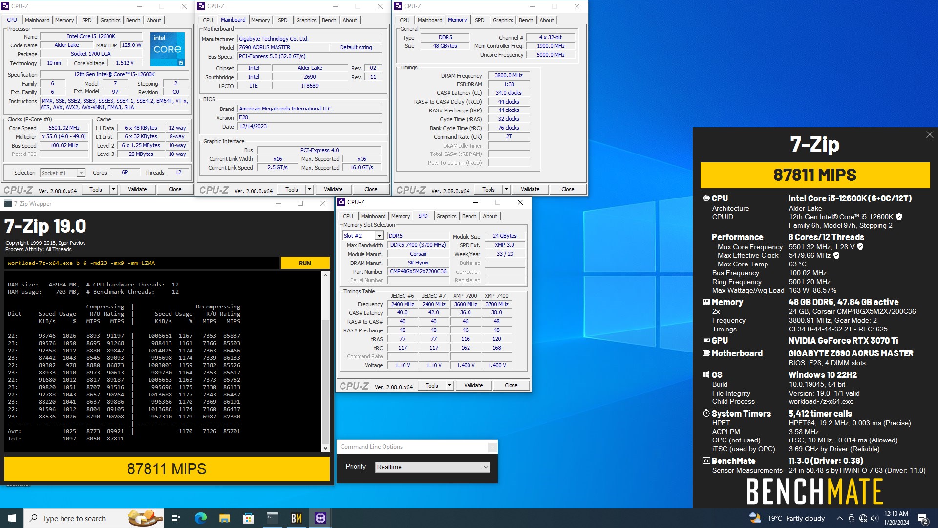Switch to Mainboard tab in the CPU window
The image size is (938, 528).
coord(37,20)
